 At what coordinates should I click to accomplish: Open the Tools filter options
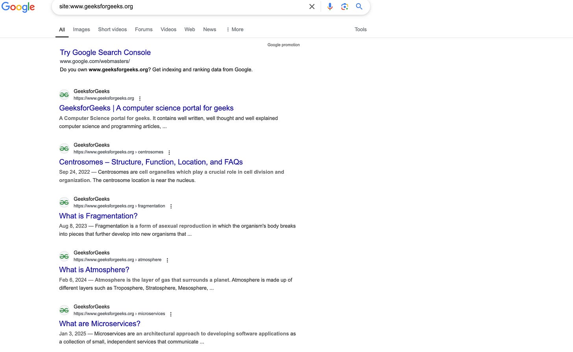[360, 29]
